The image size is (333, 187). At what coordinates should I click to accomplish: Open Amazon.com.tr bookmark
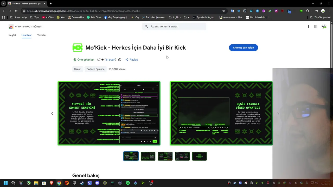pyautogui.click(x=232, y=17)
